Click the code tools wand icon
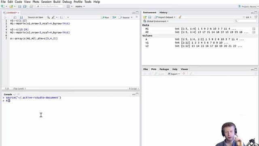Image resolution: width=259 pixels, height=146 pixels. tap(53, 17)
